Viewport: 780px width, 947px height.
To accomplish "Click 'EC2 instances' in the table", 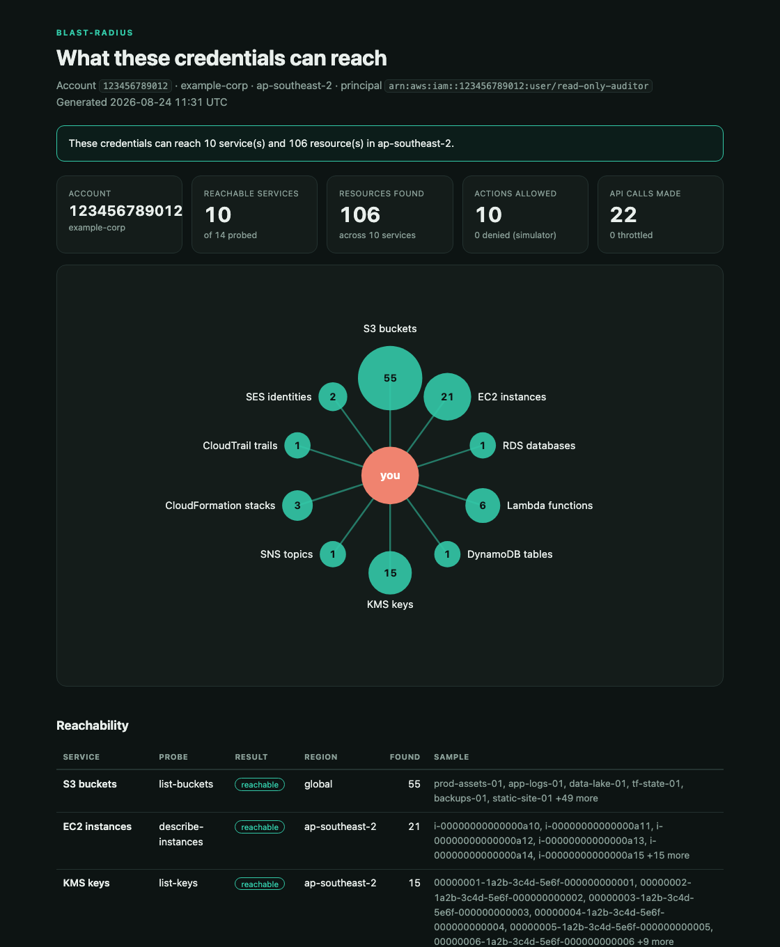I will coord(97,827).
